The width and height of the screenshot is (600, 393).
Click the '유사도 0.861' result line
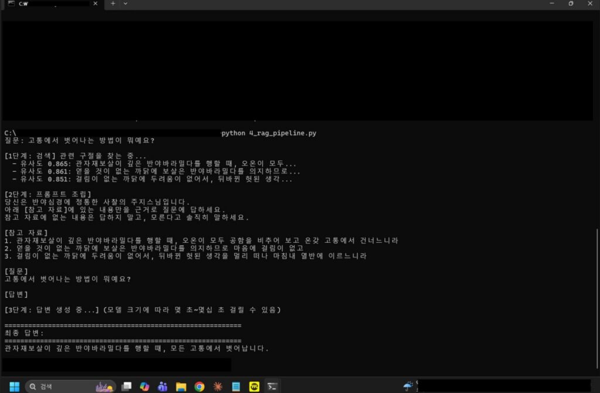tap(156, 171)
